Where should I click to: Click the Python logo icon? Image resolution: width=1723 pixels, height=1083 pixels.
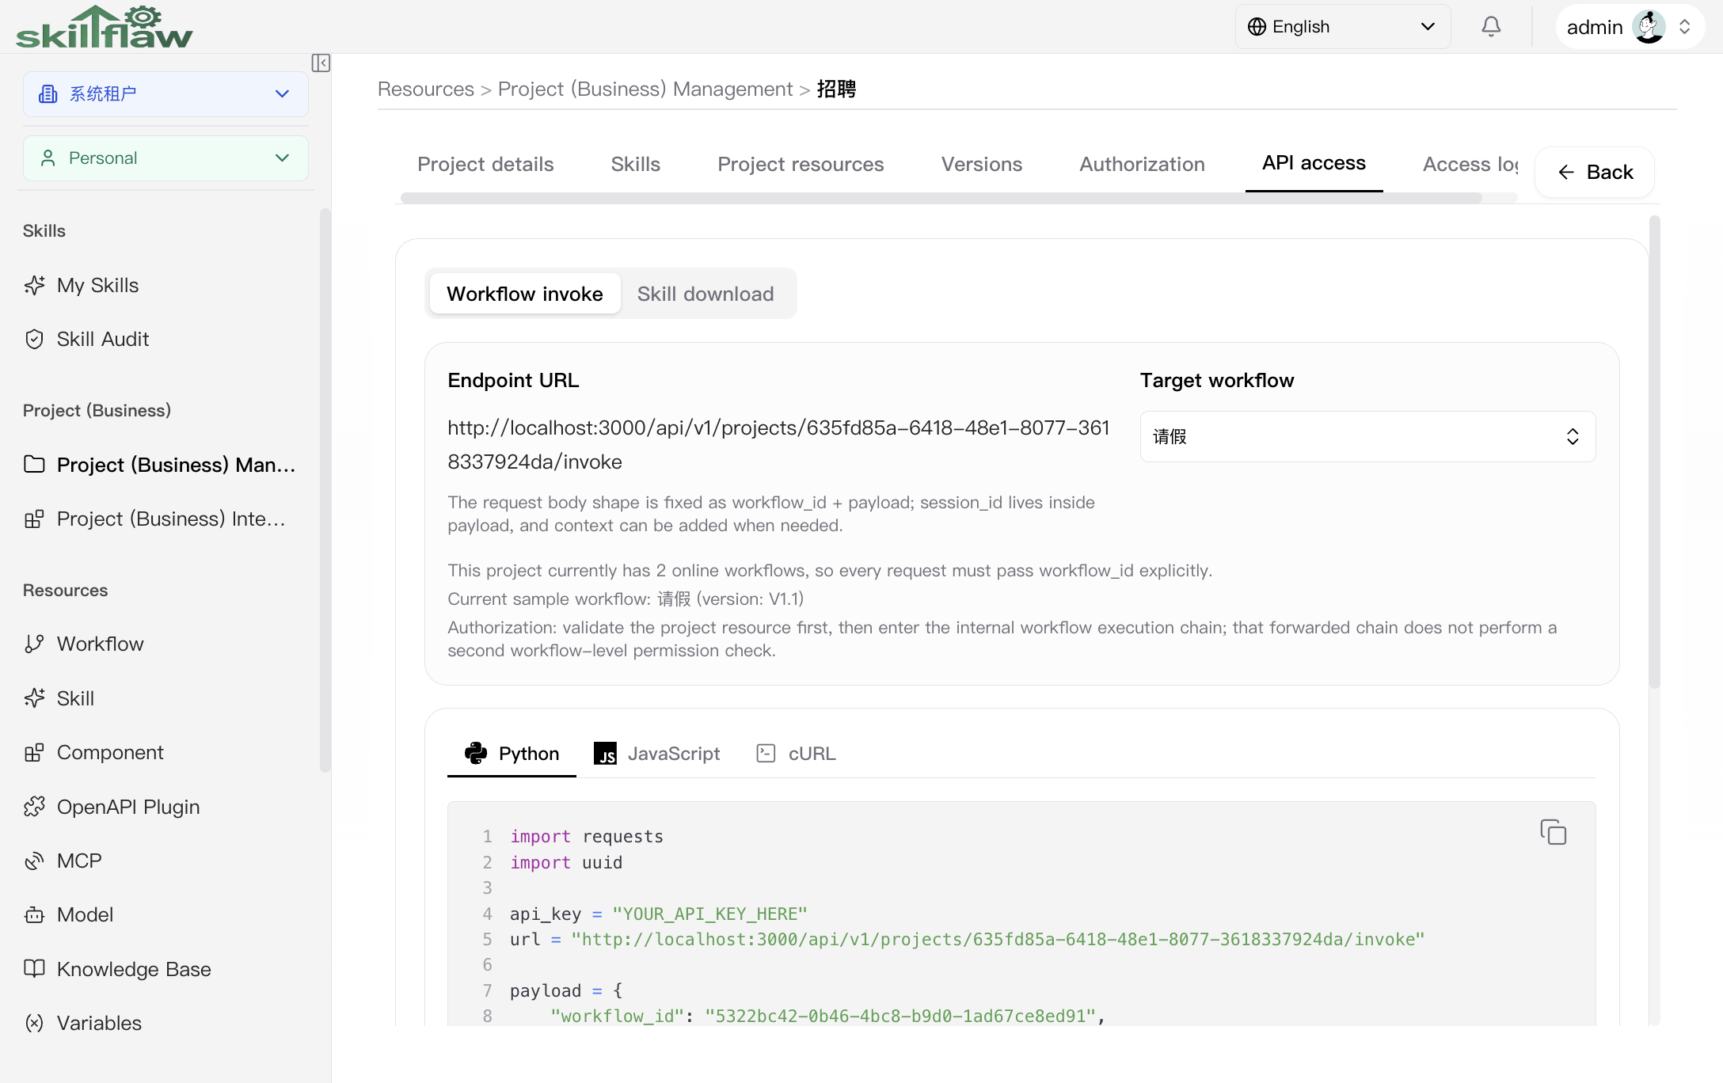[476, 753]
